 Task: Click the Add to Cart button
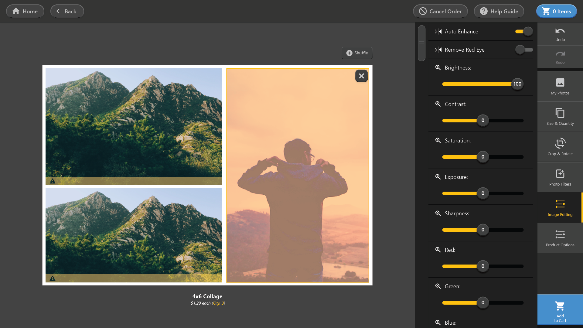pyautogui.click(x=560, y=310)
